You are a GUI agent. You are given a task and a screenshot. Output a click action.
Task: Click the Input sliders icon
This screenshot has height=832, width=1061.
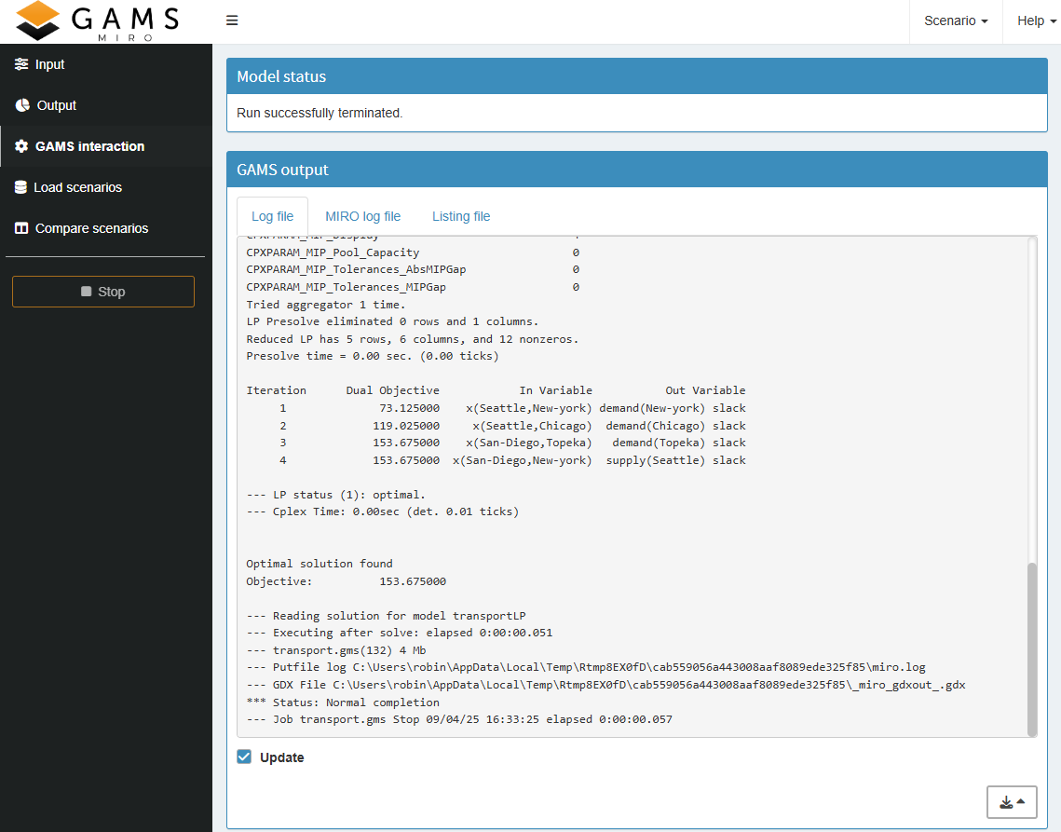(x=21, y=64)
